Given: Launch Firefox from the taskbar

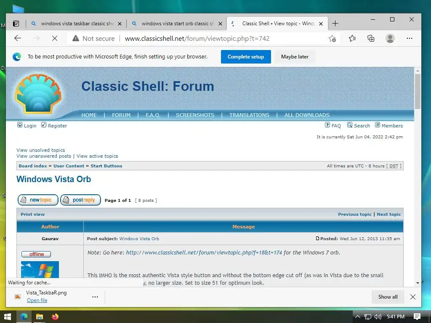Looking at the screenshot, I should [55, 317].
